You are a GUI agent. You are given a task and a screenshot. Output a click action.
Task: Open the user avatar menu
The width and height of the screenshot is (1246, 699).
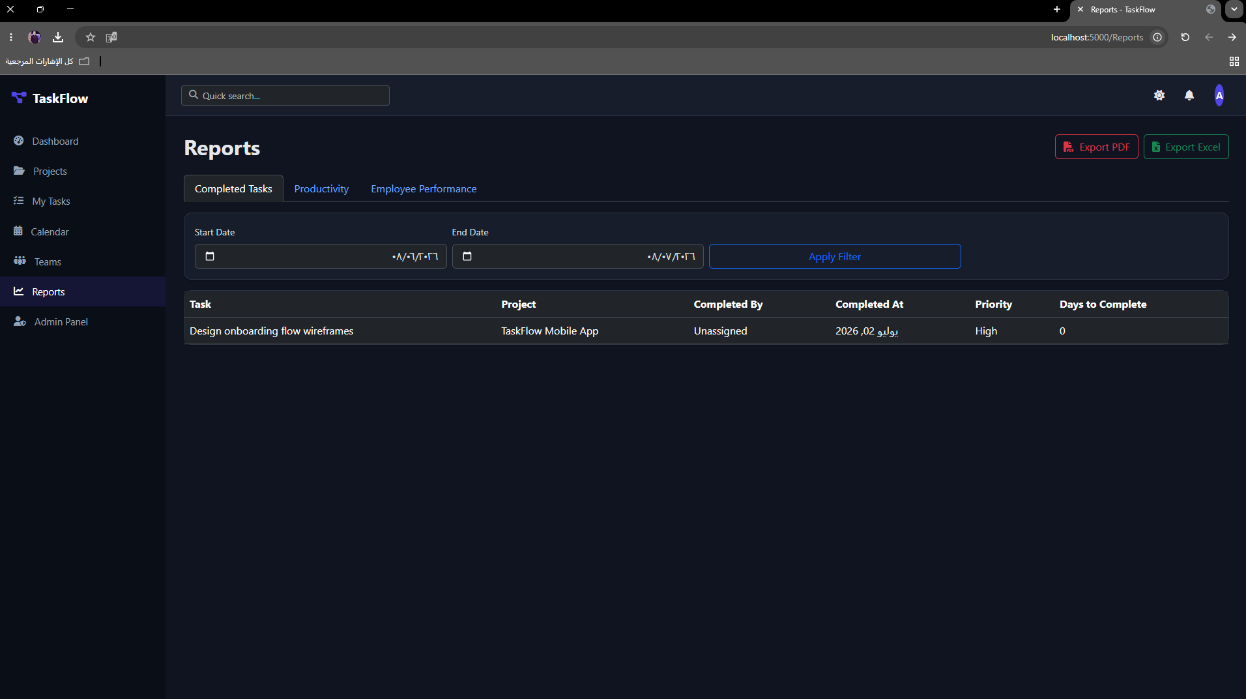1219,95
